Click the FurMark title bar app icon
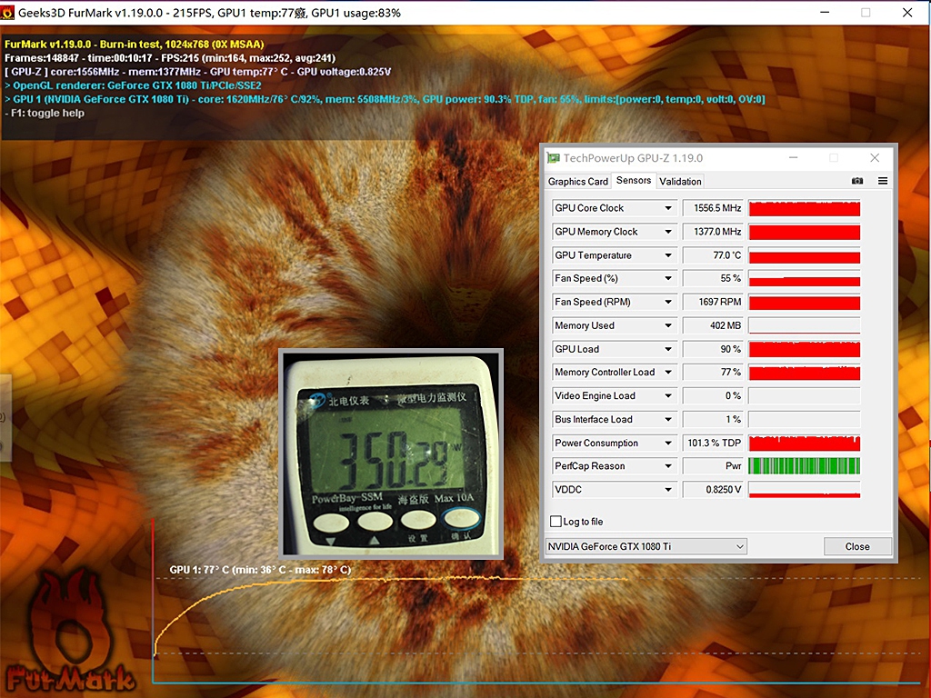Screen dimensions: 931x698 click(7, 13)
